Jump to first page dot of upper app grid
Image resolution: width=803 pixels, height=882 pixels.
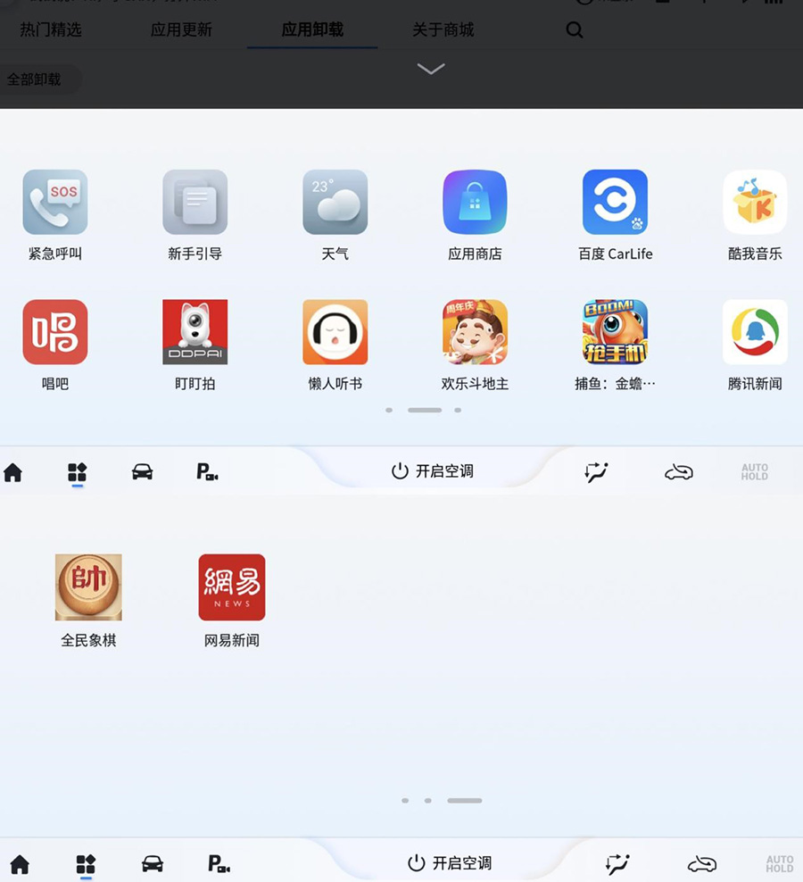[x=389, y=410]
